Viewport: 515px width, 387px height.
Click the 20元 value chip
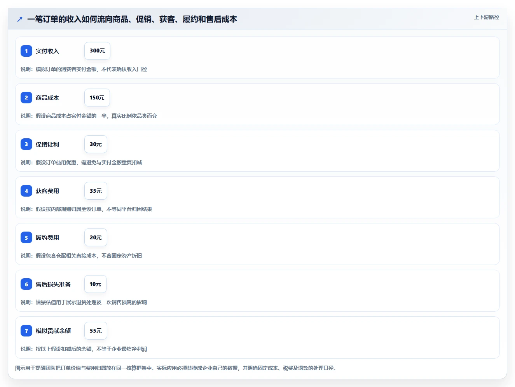96,237
